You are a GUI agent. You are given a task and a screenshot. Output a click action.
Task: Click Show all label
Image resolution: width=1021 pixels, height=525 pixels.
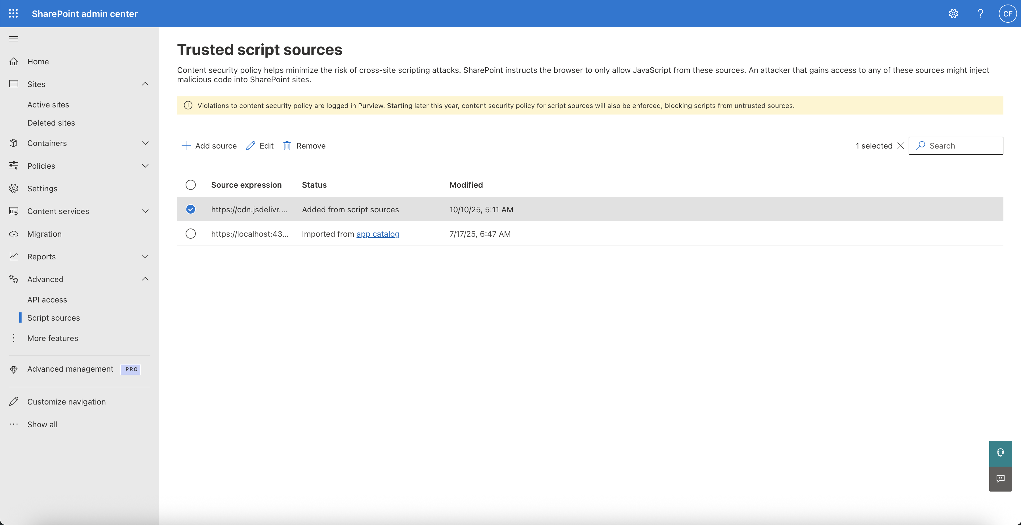pyautogui.click(x=42, y=424)
